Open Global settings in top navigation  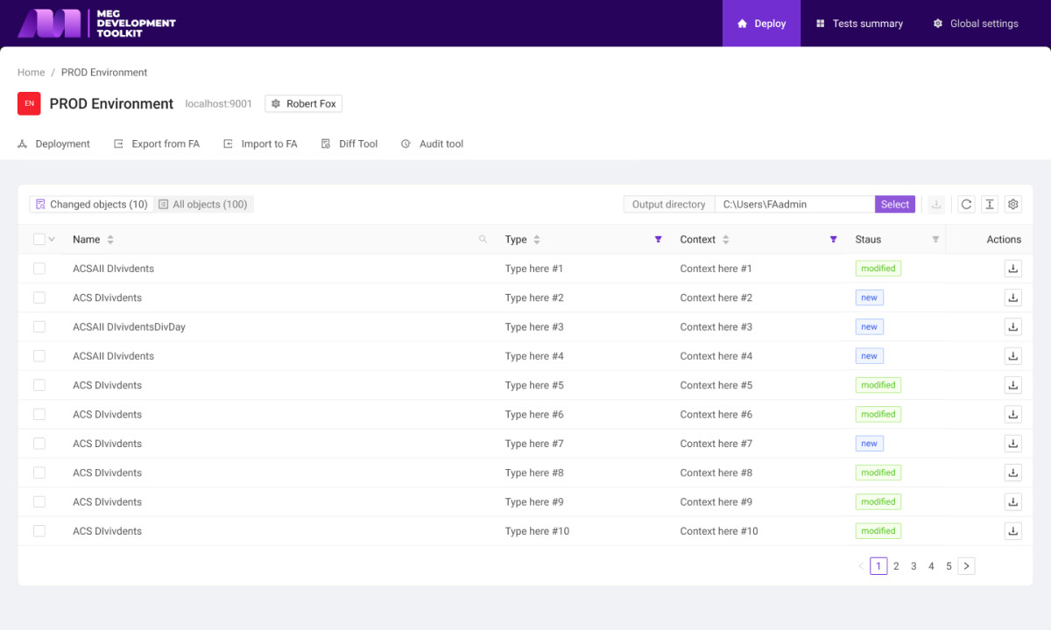[976, 24]
